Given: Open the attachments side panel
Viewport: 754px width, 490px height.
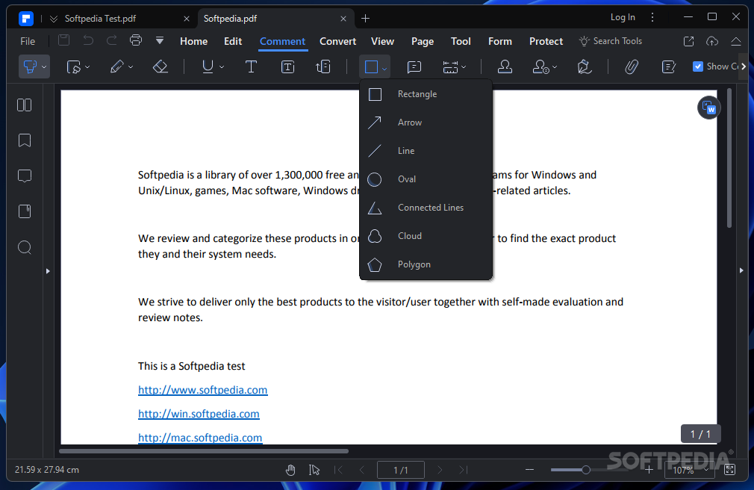Looking at the screenshot, I should (x=25, y=211).
